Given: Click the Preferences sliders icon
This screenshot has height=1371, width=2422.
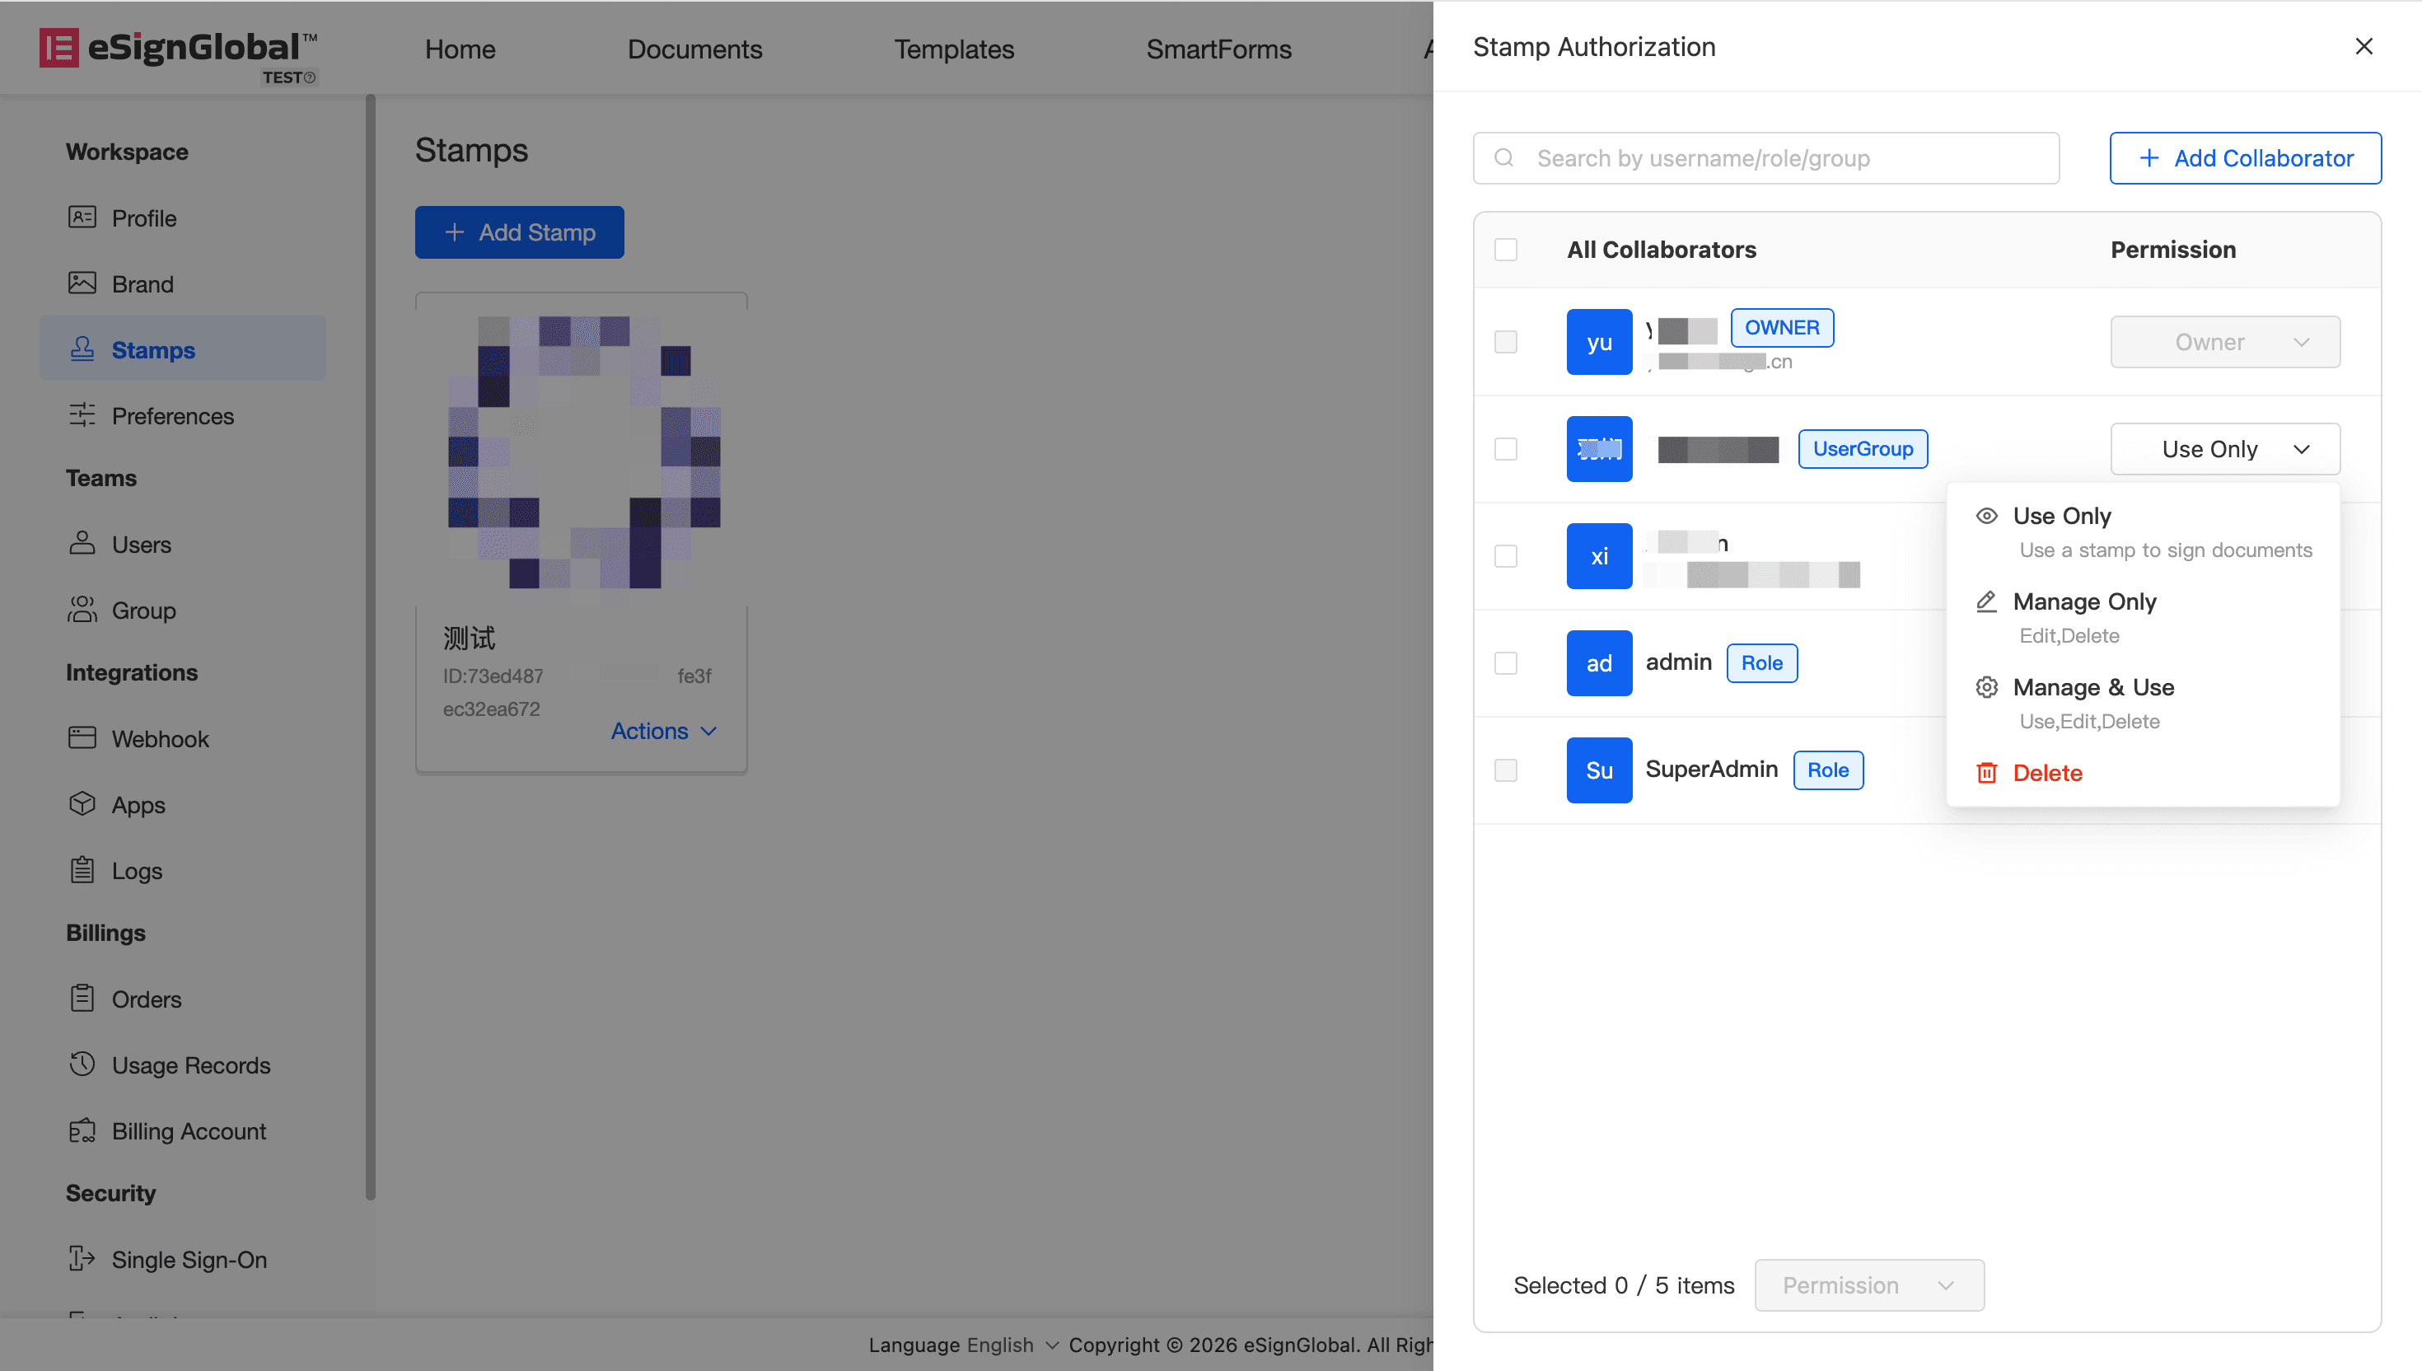Looking at the screenshot, I should [82, 414].
